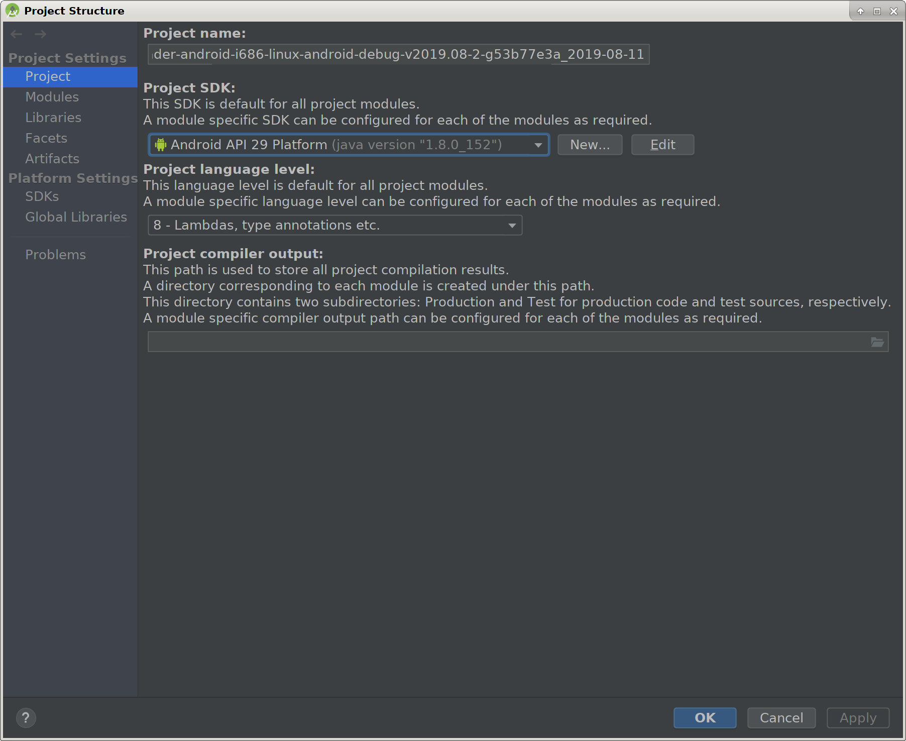Navigate back using the left arrow icon
Viewport: 906px width, 741px height.
point(16,34)
